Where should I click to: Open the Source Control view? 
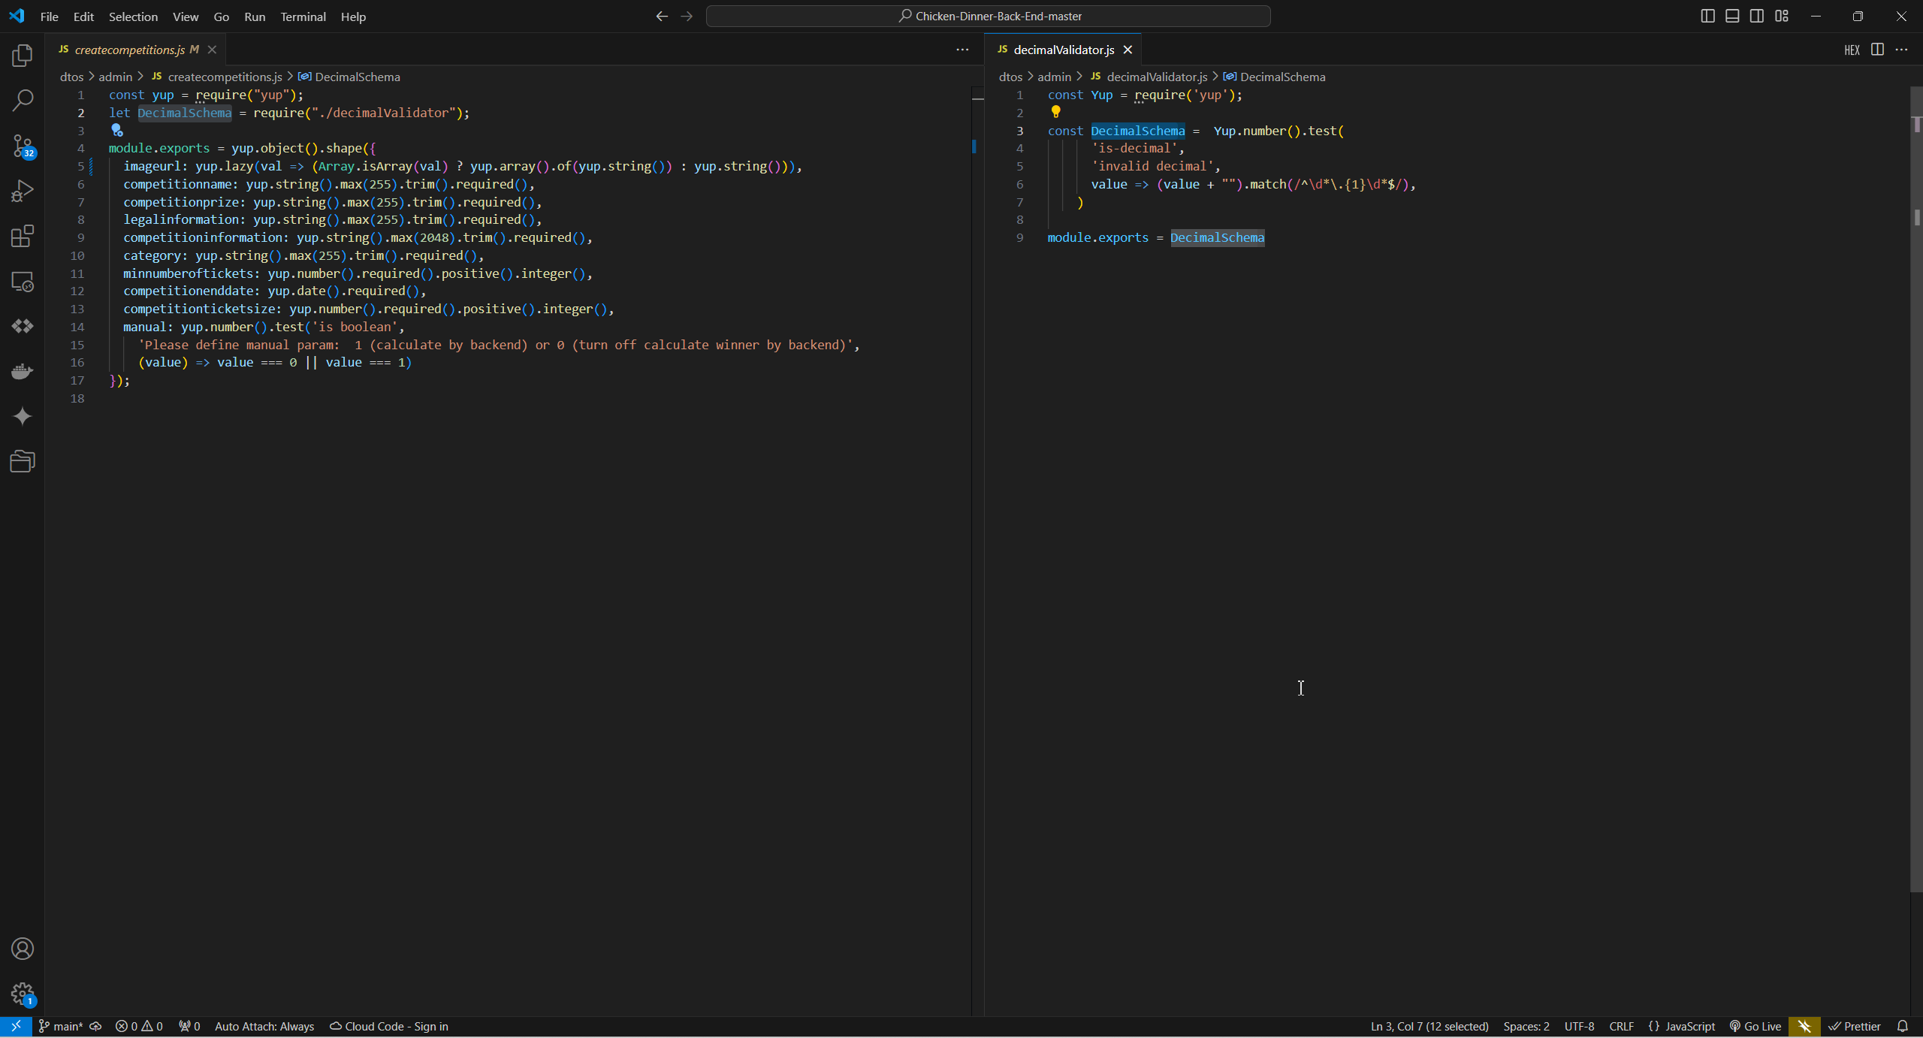tap(23, 146)
